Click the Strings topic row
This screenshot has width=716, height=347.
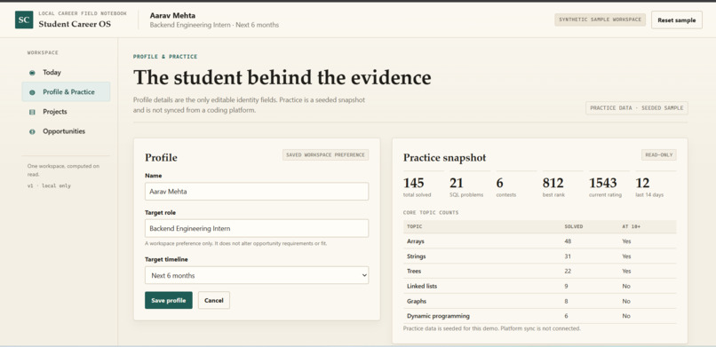coord(540,256)
